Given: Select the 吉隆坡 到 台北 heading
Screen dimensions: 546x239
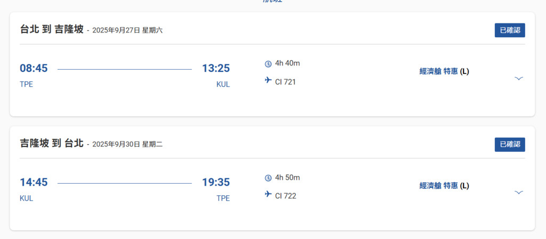Looking at the screenshot, I should coord(52,143).
